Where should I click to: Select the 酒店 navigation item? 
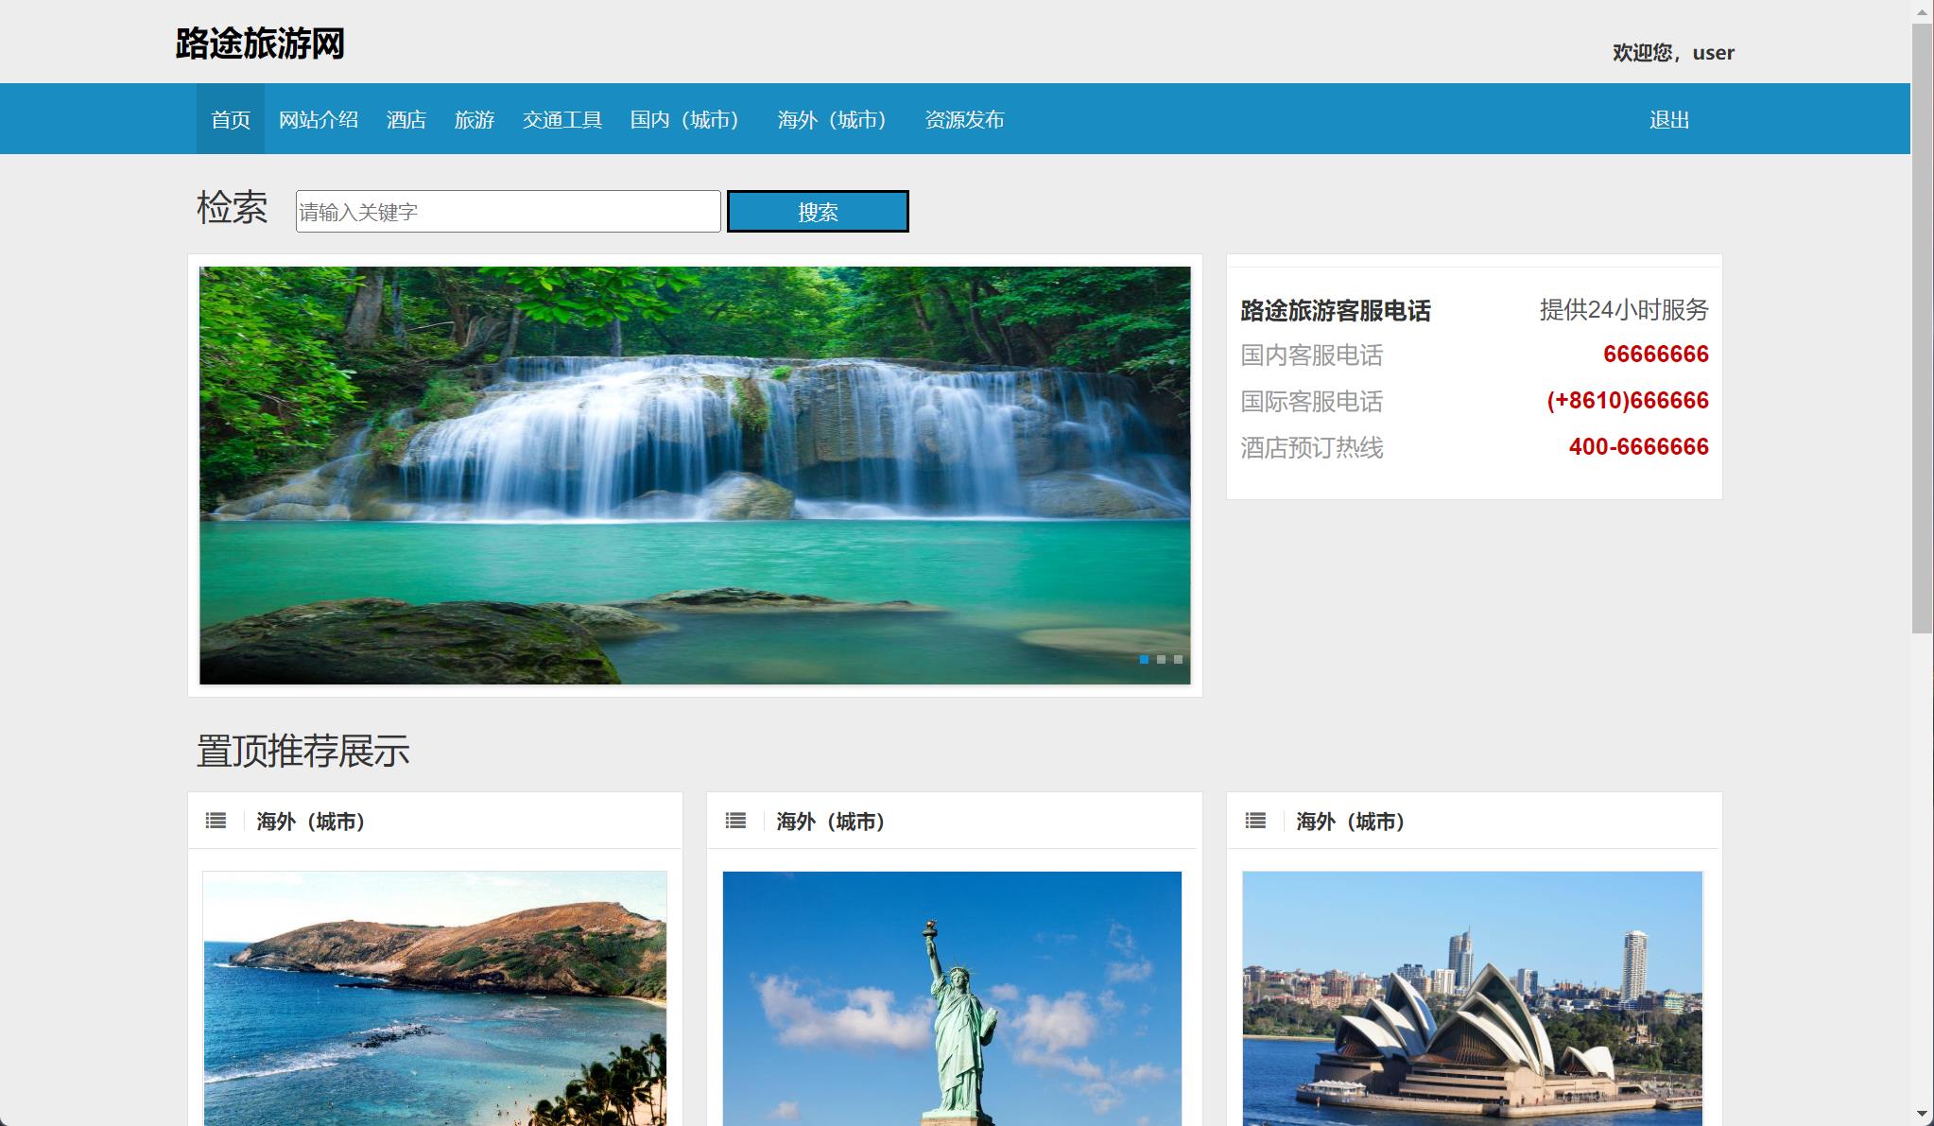point(406,119)
